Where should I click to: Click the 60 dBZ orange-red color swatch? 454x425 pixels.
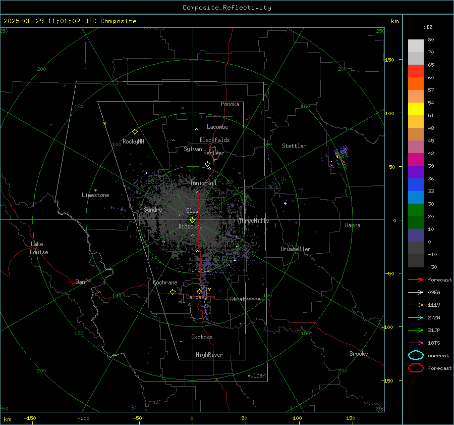[x=416, y=83]
